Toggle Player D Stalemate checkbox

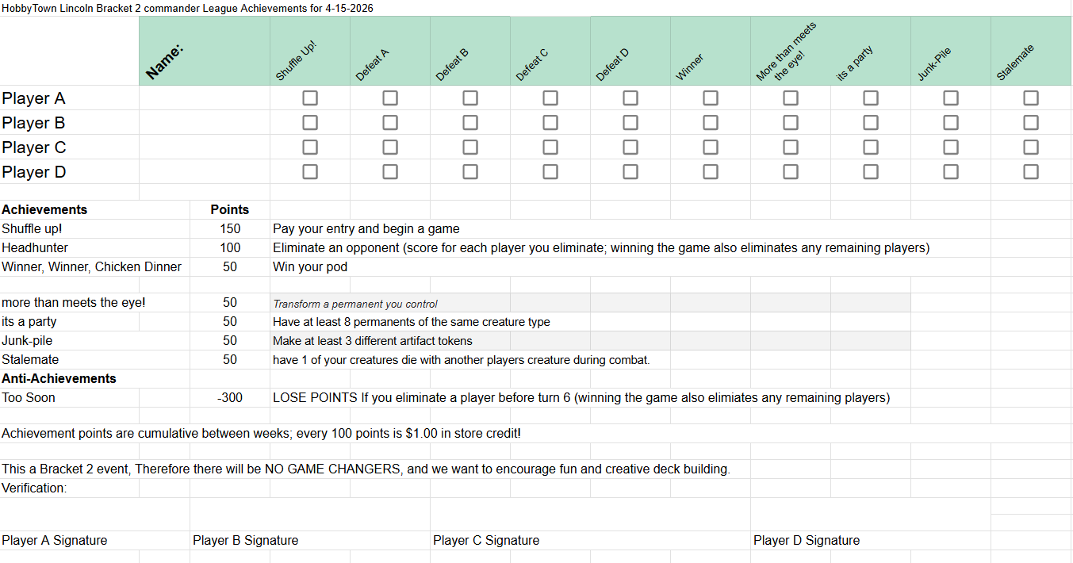(1030, 172)
